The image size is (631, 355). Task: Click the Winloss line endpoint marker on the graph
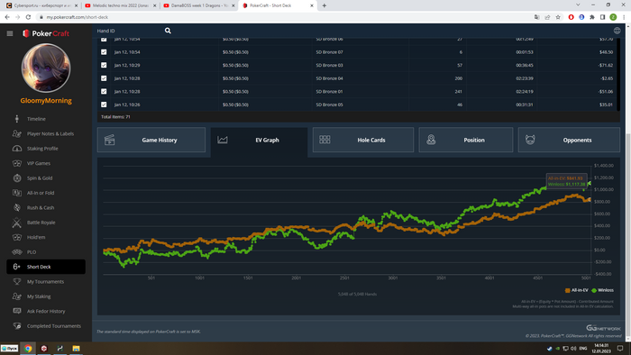tap(590, 183)
